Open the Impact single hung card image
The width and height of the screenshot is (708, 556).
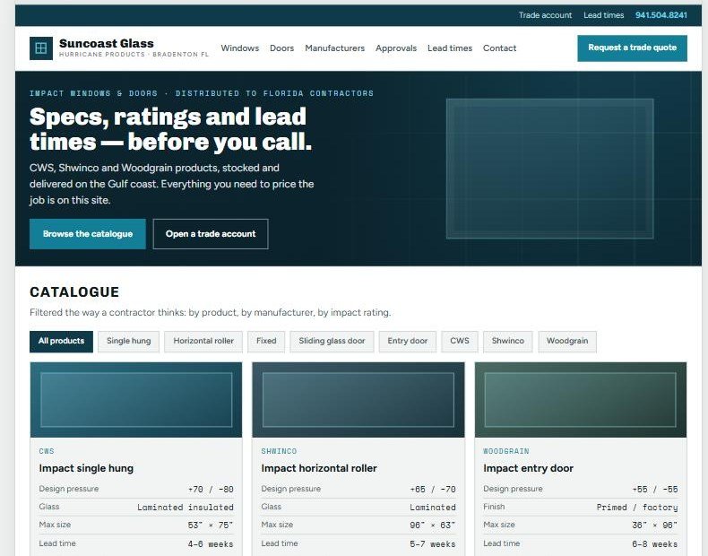coord(136,400)
